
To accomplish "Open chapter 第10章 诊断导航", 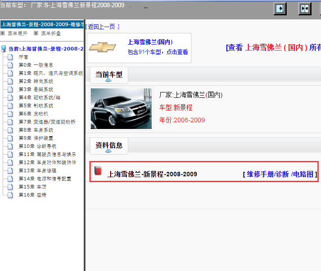I will click(37, 146).
